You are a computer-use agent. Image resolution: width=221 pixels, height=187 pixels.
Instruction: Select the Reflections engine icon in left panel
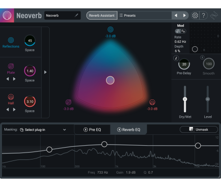(x=11, y=40)
